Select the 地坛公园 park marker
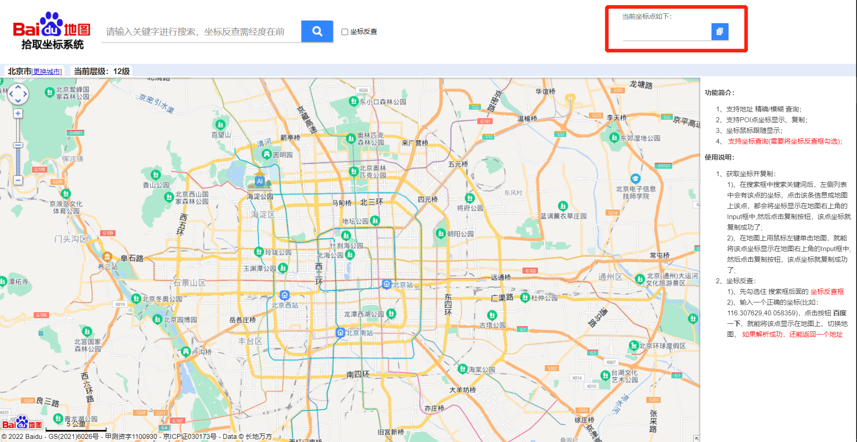The width and height of the screenshot is (857, 442). (375, 220)
